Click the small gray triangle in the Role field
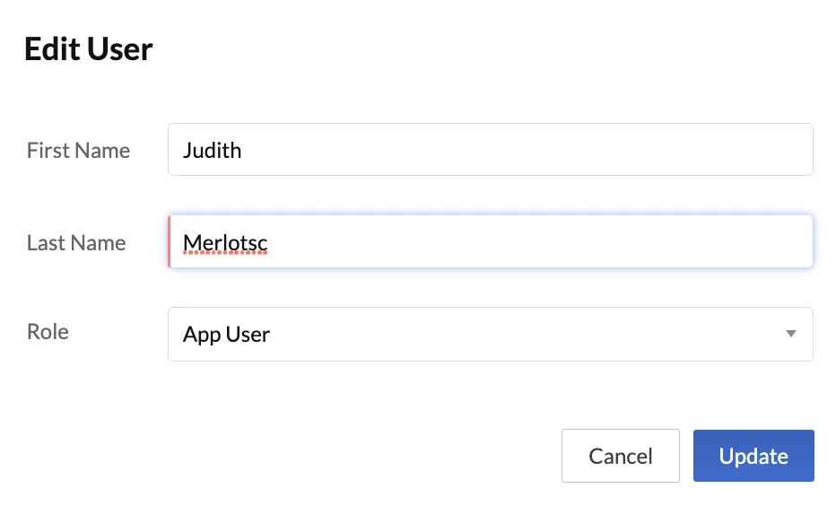Screen dimensions: 836x506 790,334
